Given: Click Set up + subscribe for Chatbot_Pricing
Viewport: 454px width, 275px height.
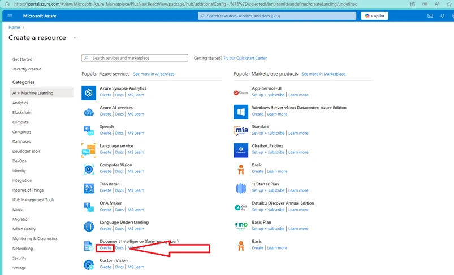Looking at the screenshot, I should [268, 152].
